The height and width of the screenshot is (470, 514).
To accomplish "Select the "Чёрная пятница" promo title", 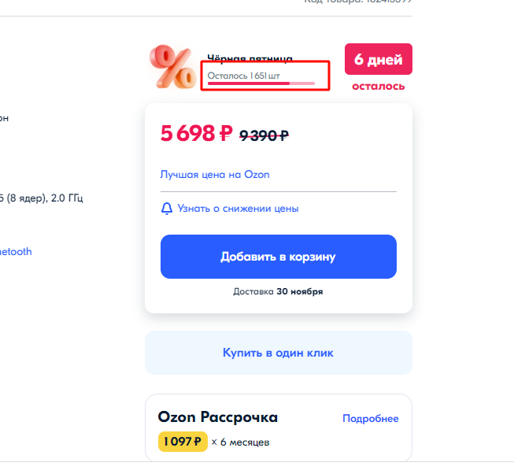I will point(250,58).
